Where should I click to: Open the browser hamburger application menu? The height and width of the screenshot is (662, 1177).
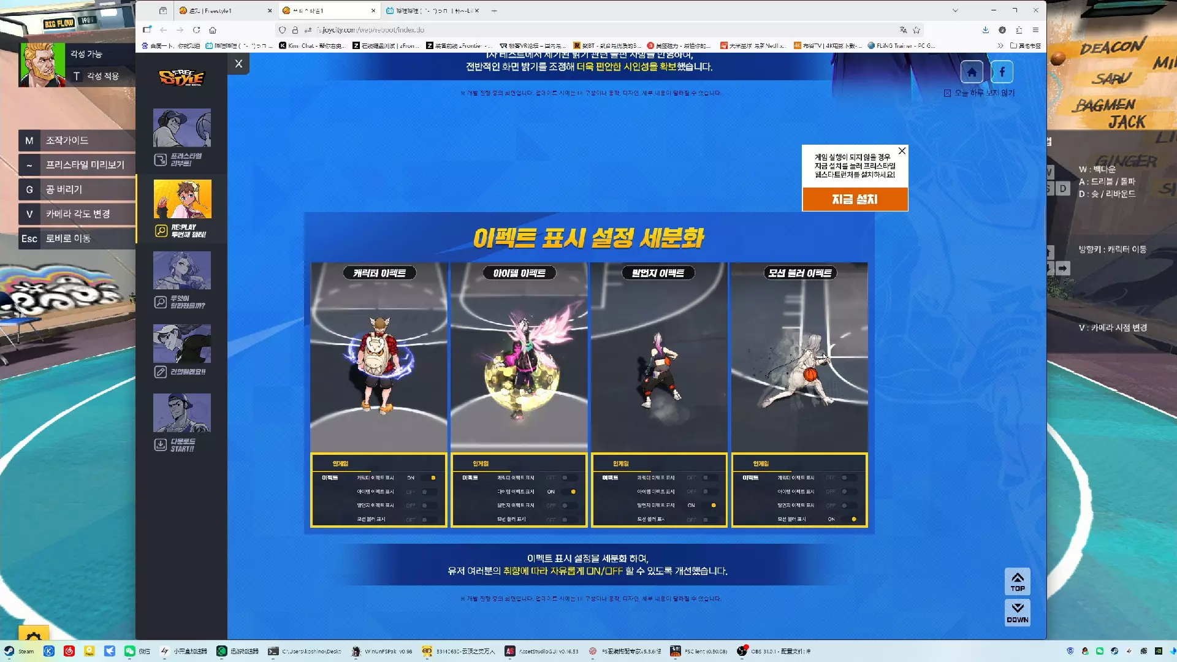1035,30
